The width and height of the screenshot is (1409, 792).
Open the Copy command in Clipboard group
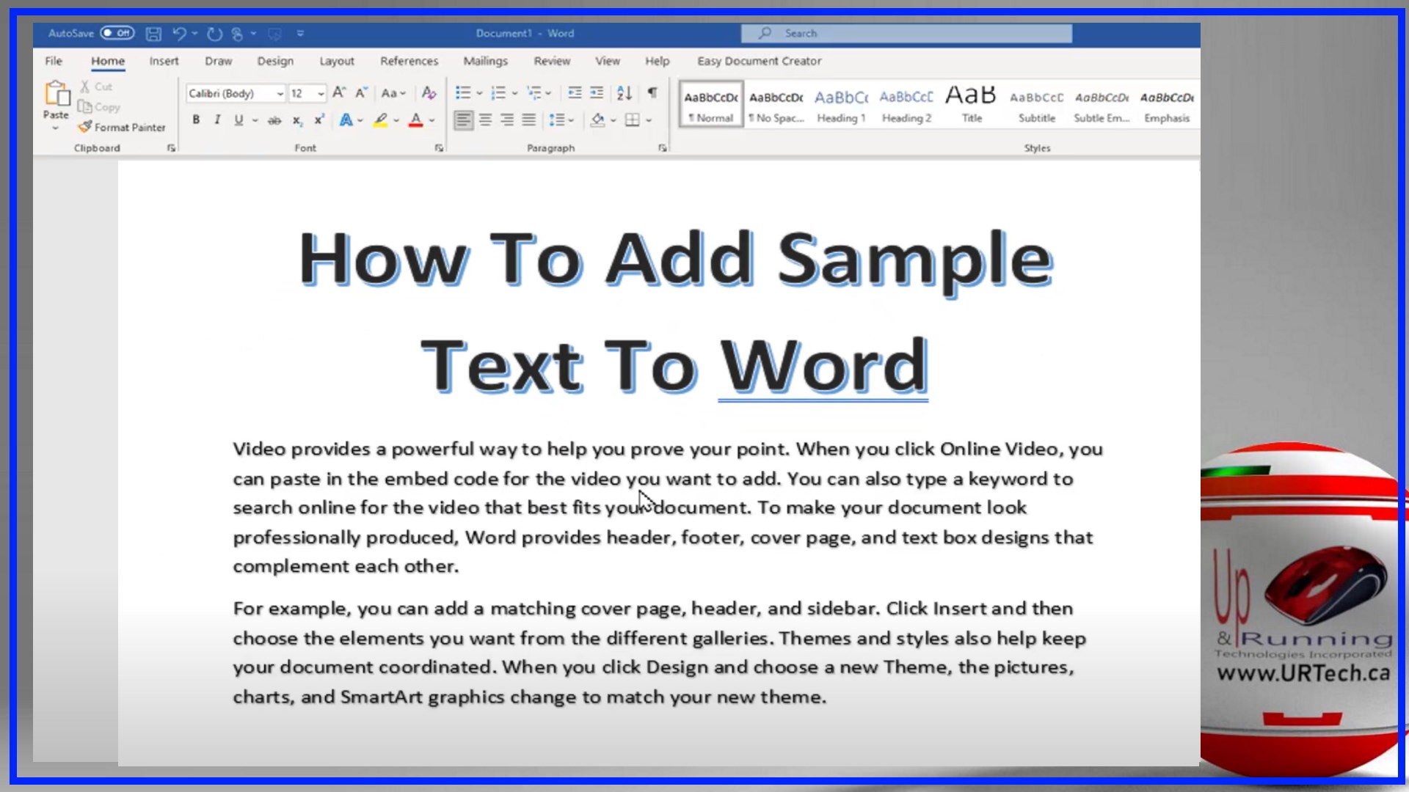(100, 106)
